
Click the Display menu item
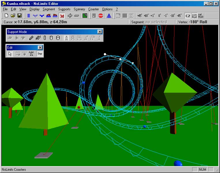[x=34, y=9]
